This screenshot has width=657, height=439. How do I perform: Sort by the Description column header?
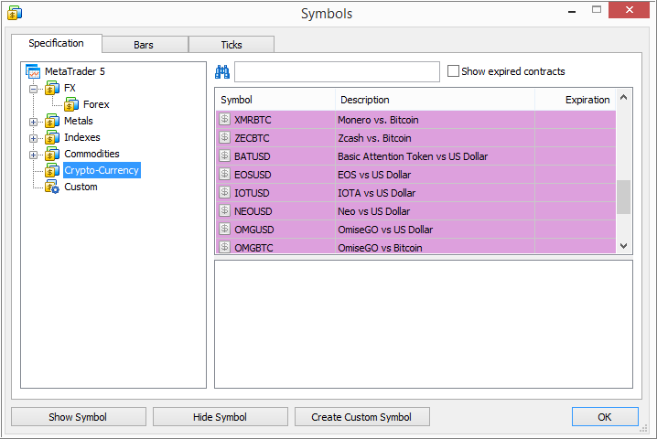point(435,100)
